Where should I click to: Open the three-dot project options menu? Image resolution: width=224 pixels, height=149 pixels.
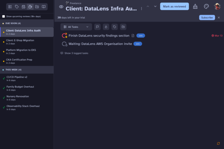(141, 9)
